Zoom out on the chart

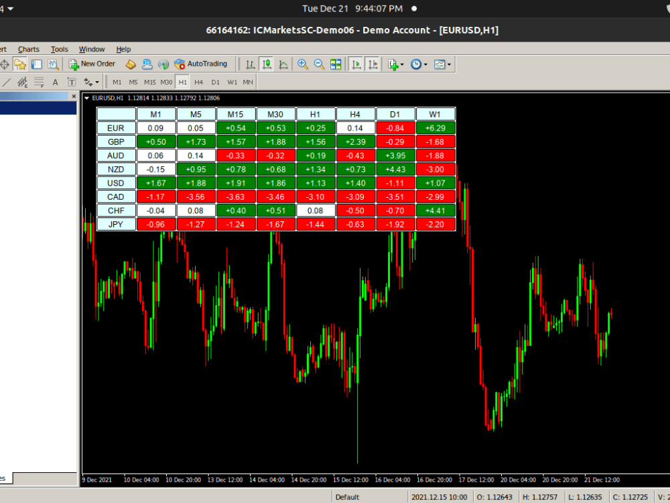pyautogui.click(x=319, y=64)
